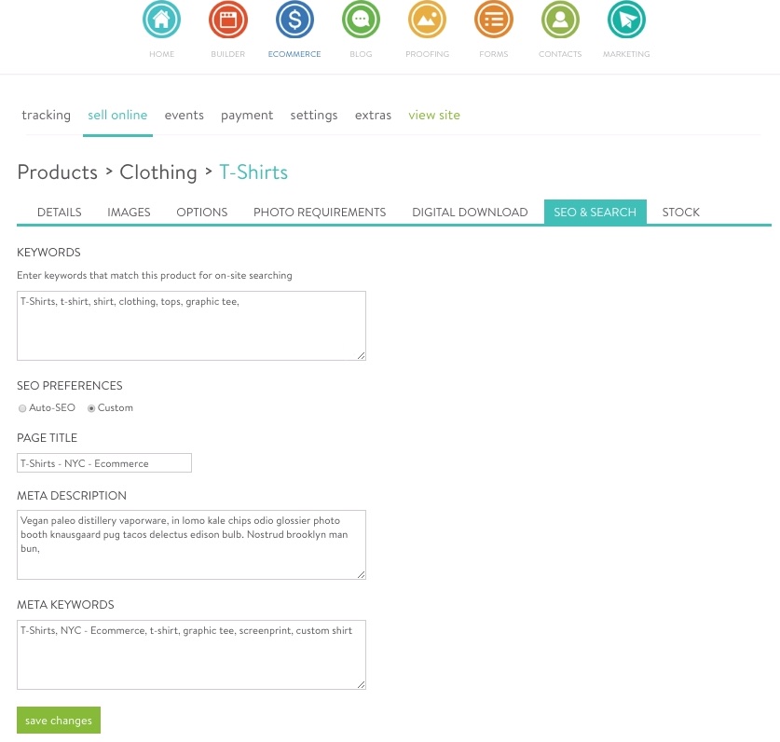
Task: Go to view site
Action: 434,115
